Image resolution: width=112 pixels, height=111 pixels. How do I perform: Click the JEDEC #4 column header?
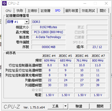pos(49,56)
